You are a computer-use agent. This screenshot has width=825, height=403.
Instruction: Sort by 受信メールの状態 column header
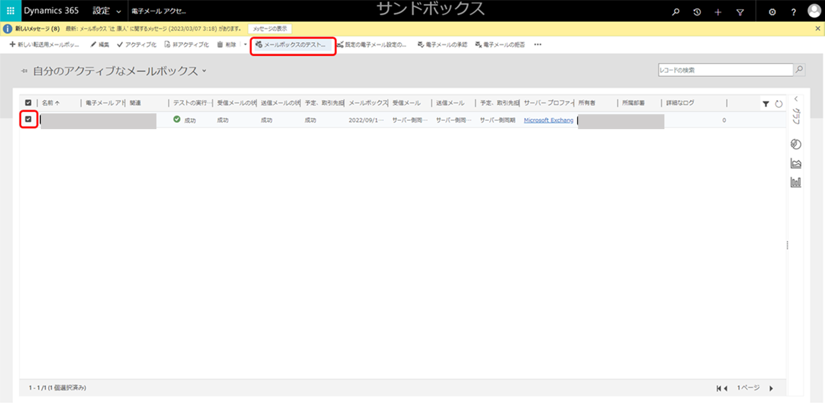click(x=236, y=103)
